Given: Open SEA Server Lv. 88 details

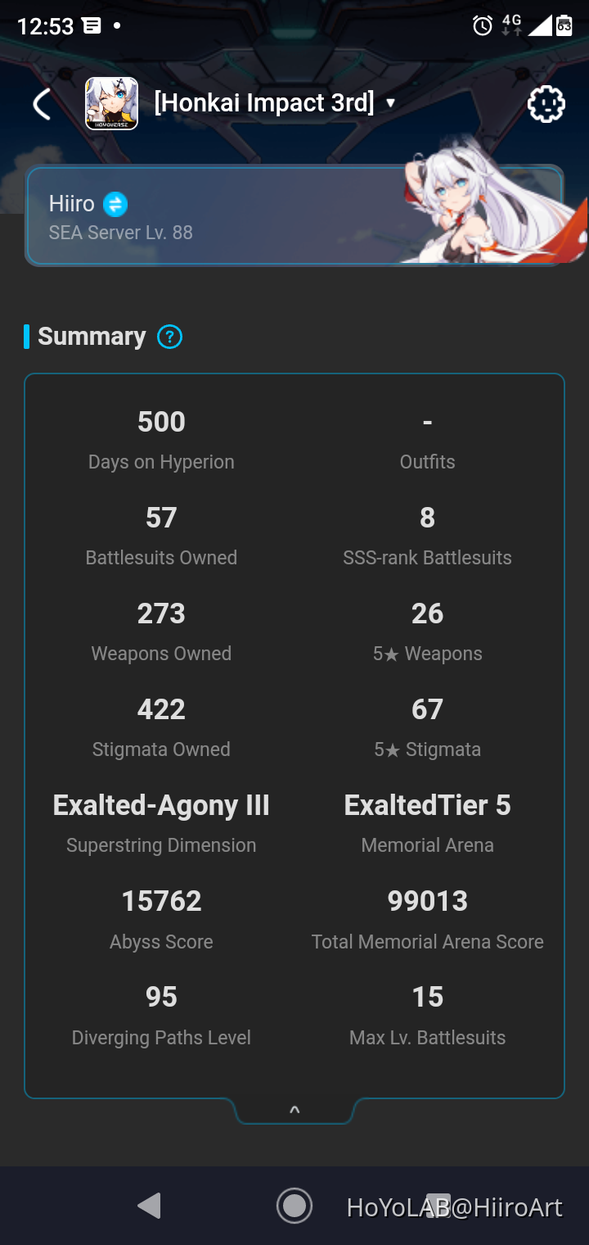Looking at the screenshot, I should coord(120,233).
